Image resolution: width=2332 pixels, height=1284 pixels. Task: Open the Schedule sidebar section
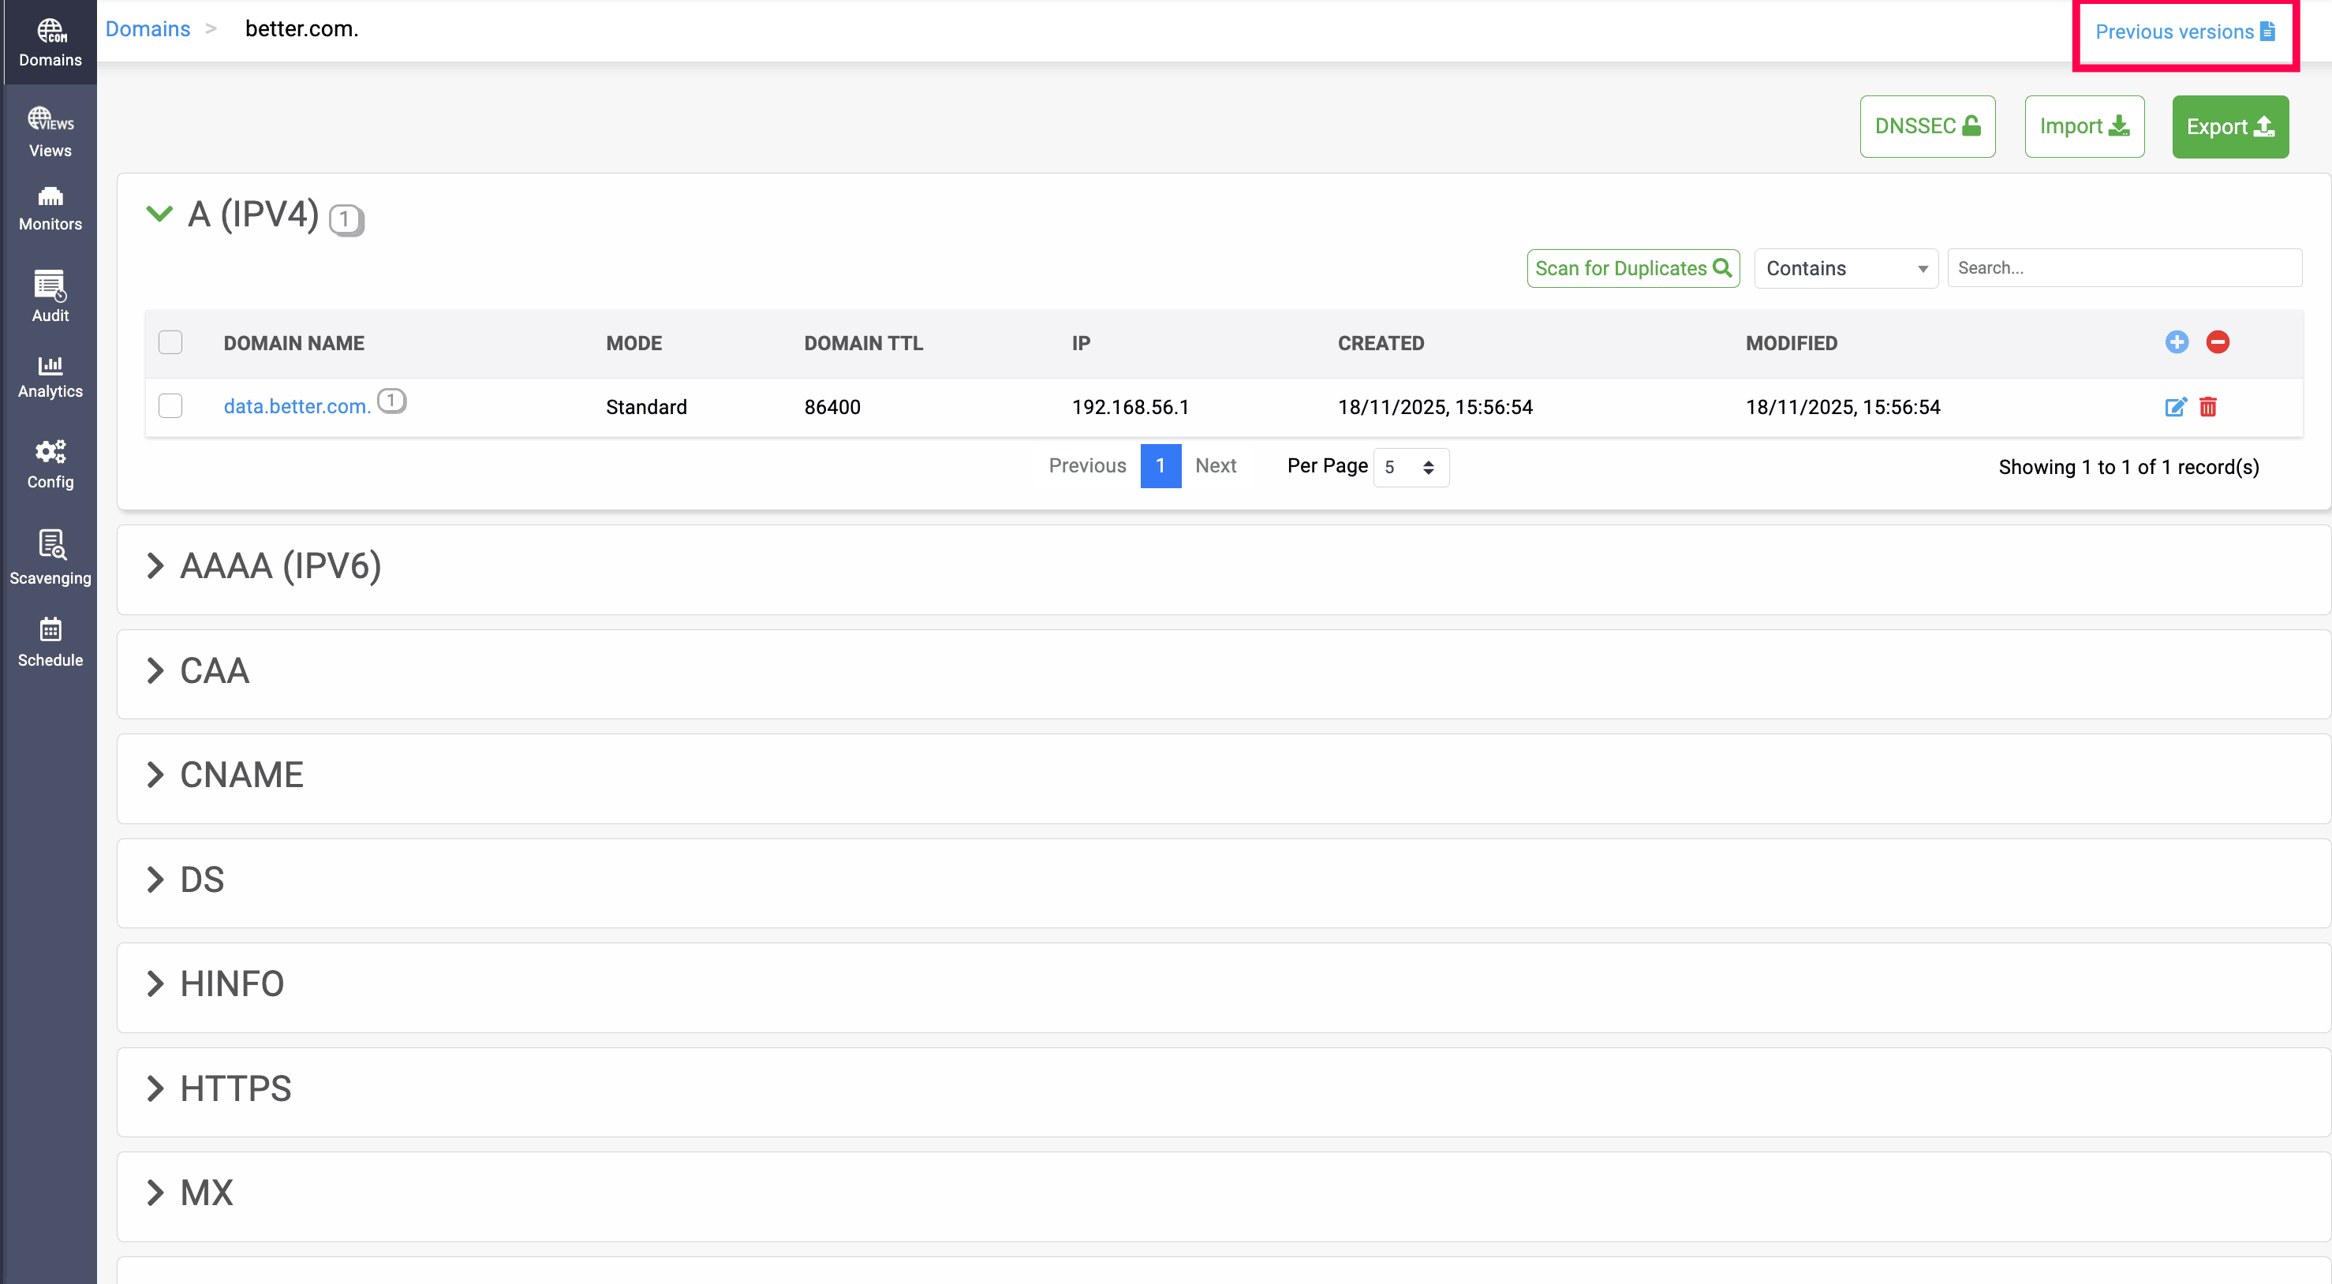[x=50, y=643]
